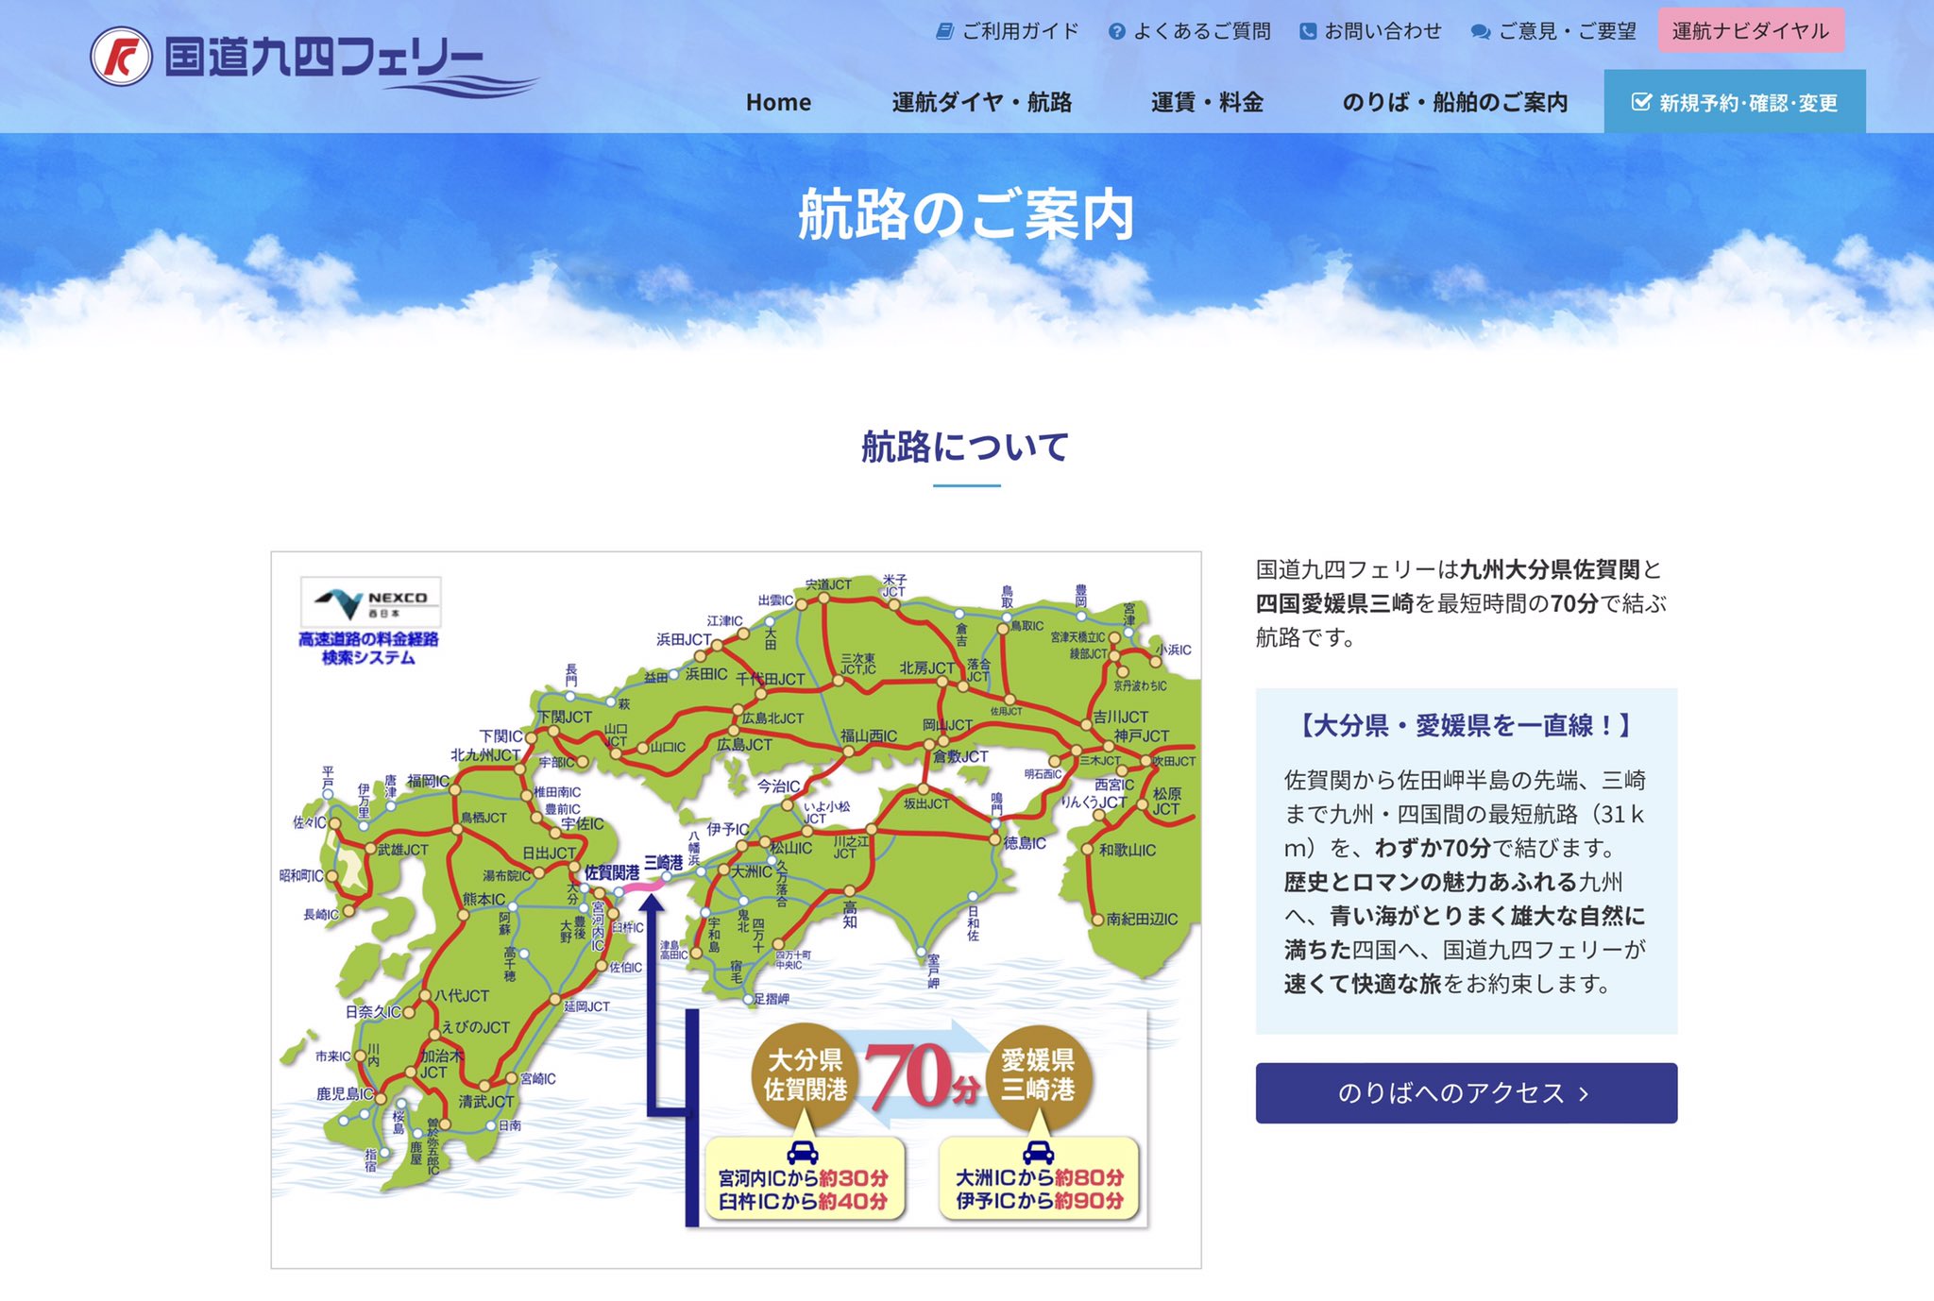Viewport: 1934px width, 1301px height.
Task: Click the red K logo icon
Action: (x=121, y=57)
